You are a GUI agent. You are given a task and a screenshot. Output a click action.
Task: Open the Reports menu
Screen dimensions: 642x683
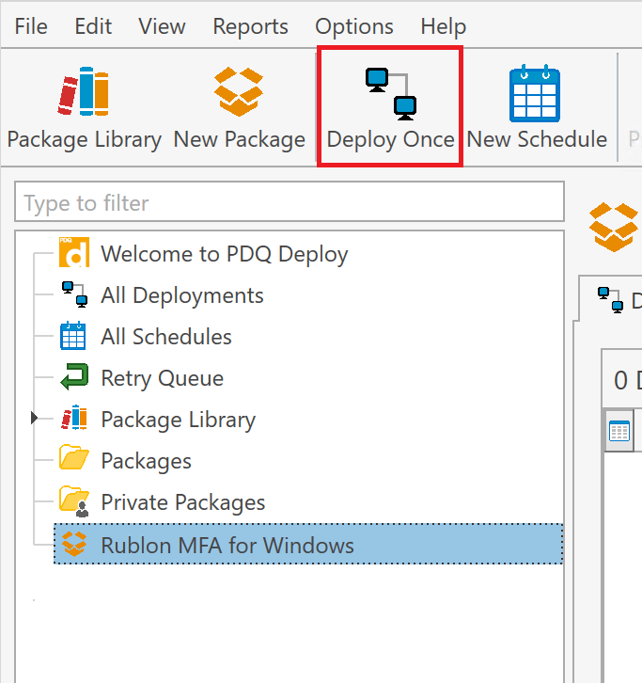[249, 26]
